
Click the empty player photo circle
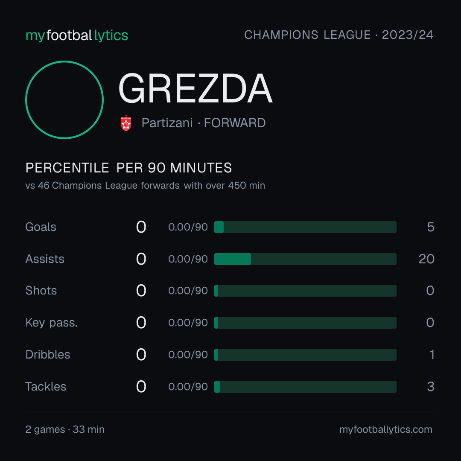coord(64,99)
